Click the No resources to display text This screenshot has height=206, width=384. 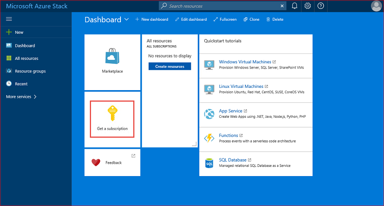[x=170, y=56]
